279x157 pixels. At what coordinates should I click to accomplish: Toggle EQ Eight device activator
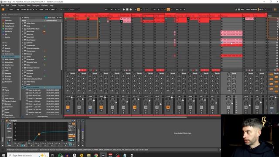point(7,121)
